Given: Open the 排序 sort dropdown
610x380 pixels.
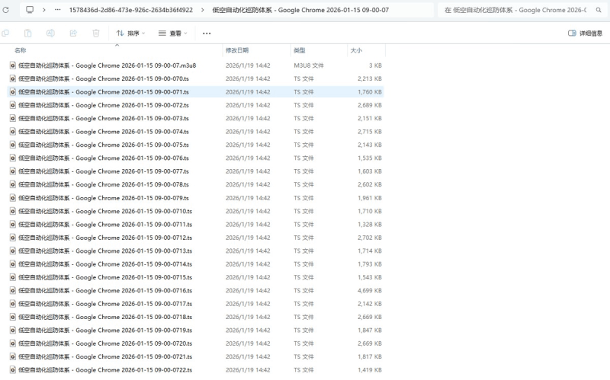Looking at the screenshot, I should pyautogui.click(x=131, y=34).
